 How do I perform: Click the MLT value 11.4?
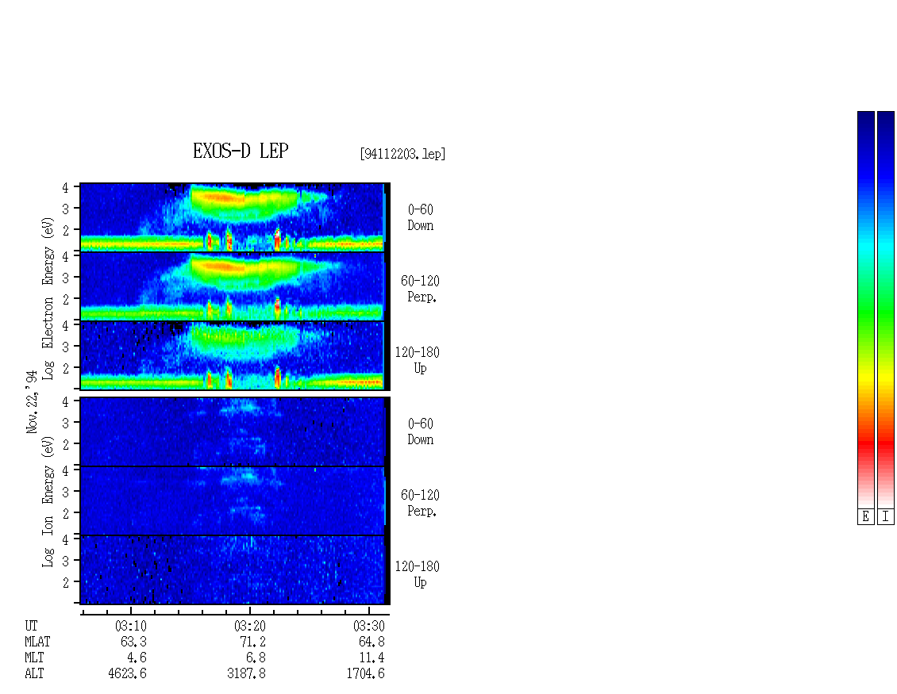pyautogui.click(x=372, y=658)
